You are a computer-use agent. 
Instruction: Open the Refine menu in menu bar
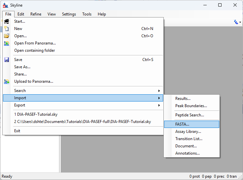(36, 14)
